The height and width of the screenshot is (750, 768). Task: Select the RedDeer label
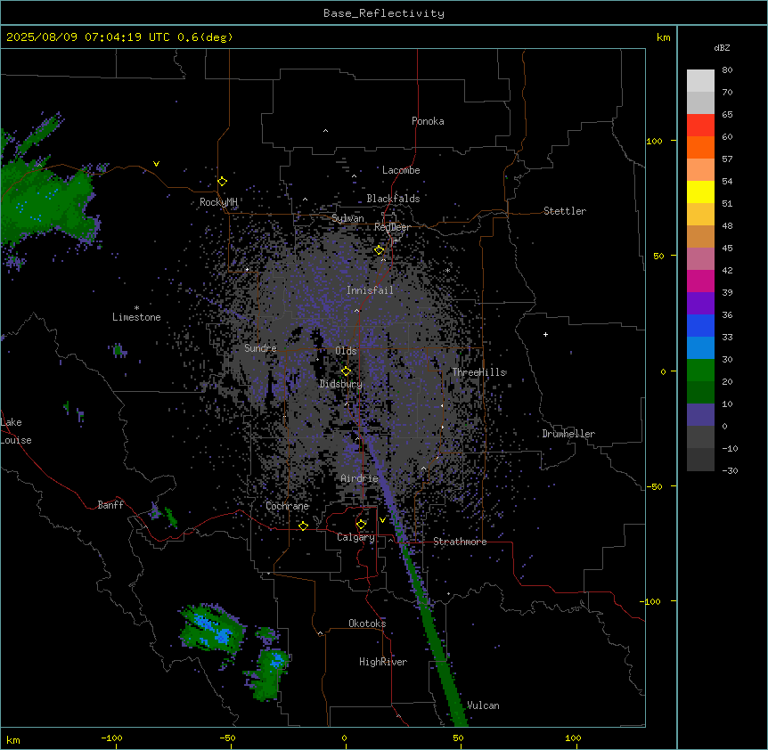click(x=392, y=227)
